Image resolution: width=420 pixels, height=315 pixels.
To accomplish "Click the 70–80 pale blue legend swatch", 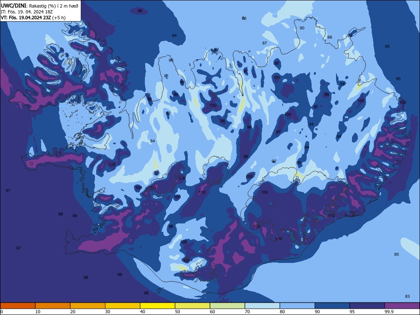I will [x=262, y=306].
